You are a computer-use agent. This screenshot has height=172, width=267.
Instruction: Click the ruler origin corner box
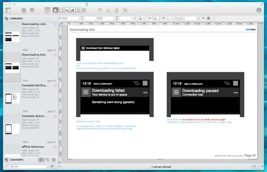pyautogui.click(x=60, y=24)
